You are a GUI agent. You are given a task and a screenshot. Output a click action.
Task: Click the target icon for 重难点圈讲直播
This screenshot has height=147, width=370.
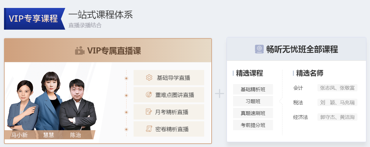(149, 95)
